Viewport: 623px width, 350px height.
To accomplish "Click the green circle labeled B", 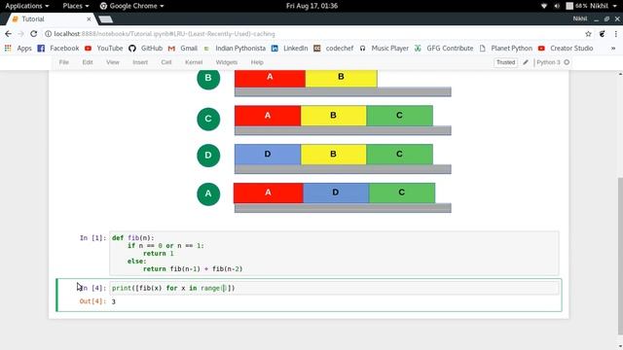I will (208, 78).
